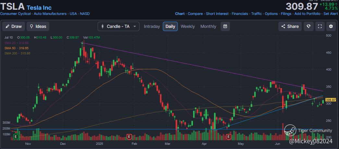This screenshot has height=149, width=339.
Task: Click the November earnings E marker
Action: pos(15,136)
